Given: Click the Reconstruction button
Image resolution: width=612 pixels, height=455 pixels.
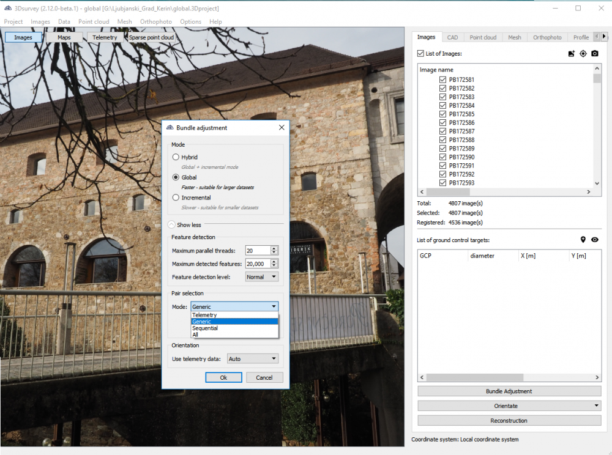Looking at the screenshot, I should point(509,421).
